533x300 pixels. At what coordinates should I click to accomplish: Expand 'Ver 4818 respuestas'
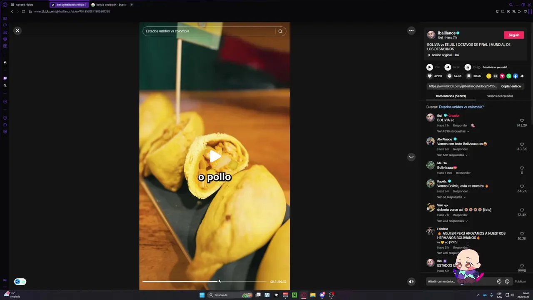(453, 131)
